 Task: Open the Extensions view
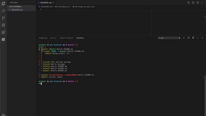4,32
